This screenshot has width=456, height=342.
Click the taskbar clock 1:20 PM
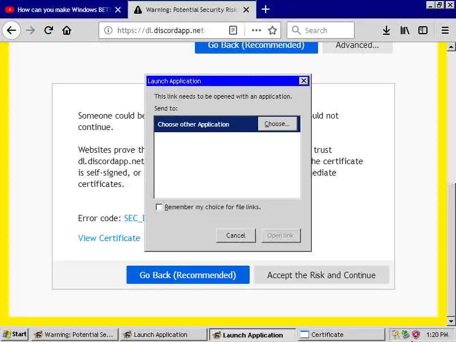coord(437,335)
